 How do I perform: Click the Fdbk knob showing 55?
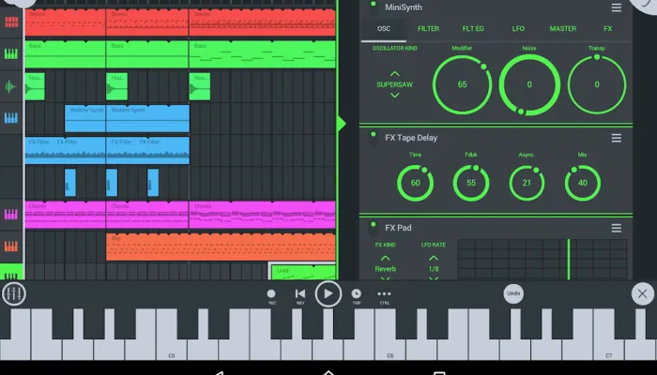click(x=471, y=183)
